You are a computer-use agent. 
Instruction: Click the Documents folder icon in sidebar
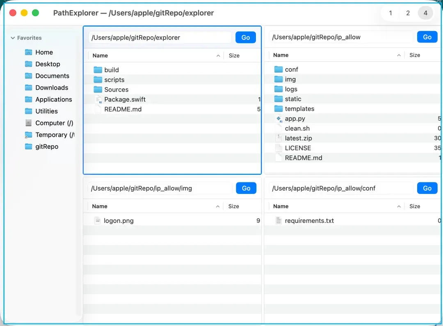[29, 76]
